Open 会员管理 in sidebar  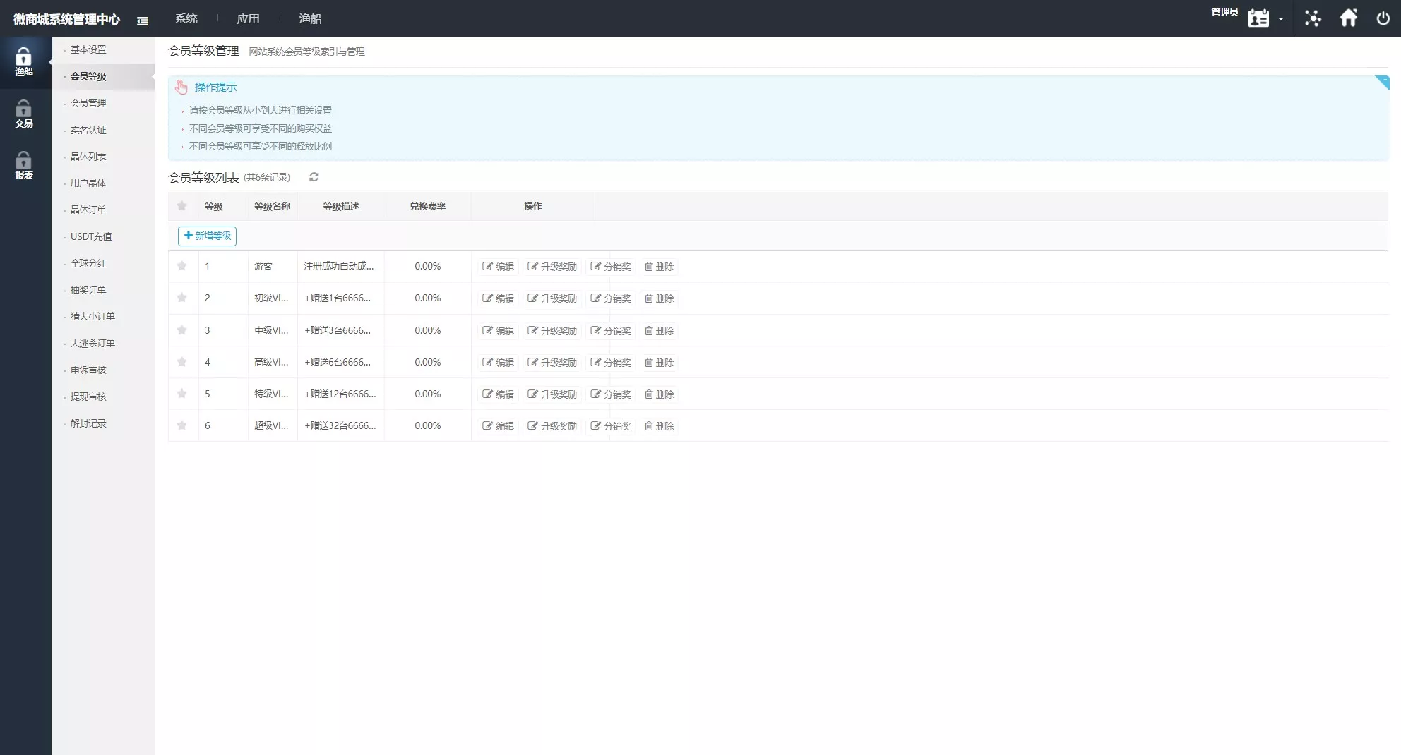tap(88, 103)
